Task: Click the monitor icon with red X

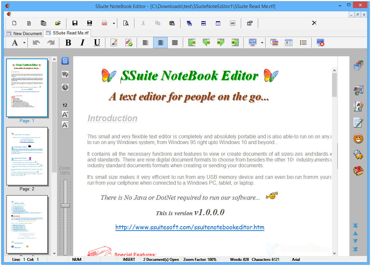Action: 320,43
